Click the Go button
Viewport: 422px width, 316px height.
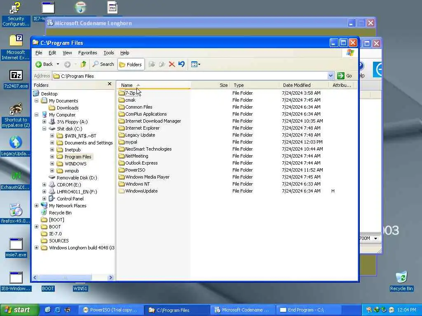coord(345,76)
